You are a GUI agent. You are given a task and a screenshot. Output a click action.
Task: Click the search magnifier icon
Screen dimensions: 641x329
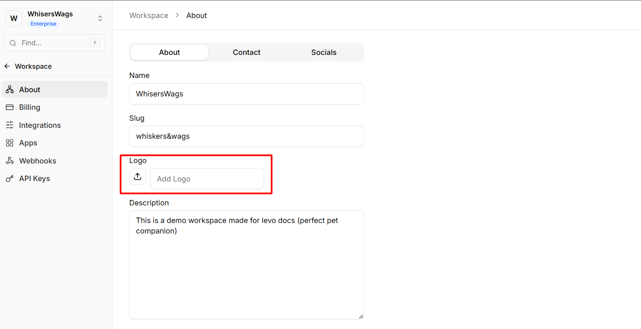click(x=13, y=43)
